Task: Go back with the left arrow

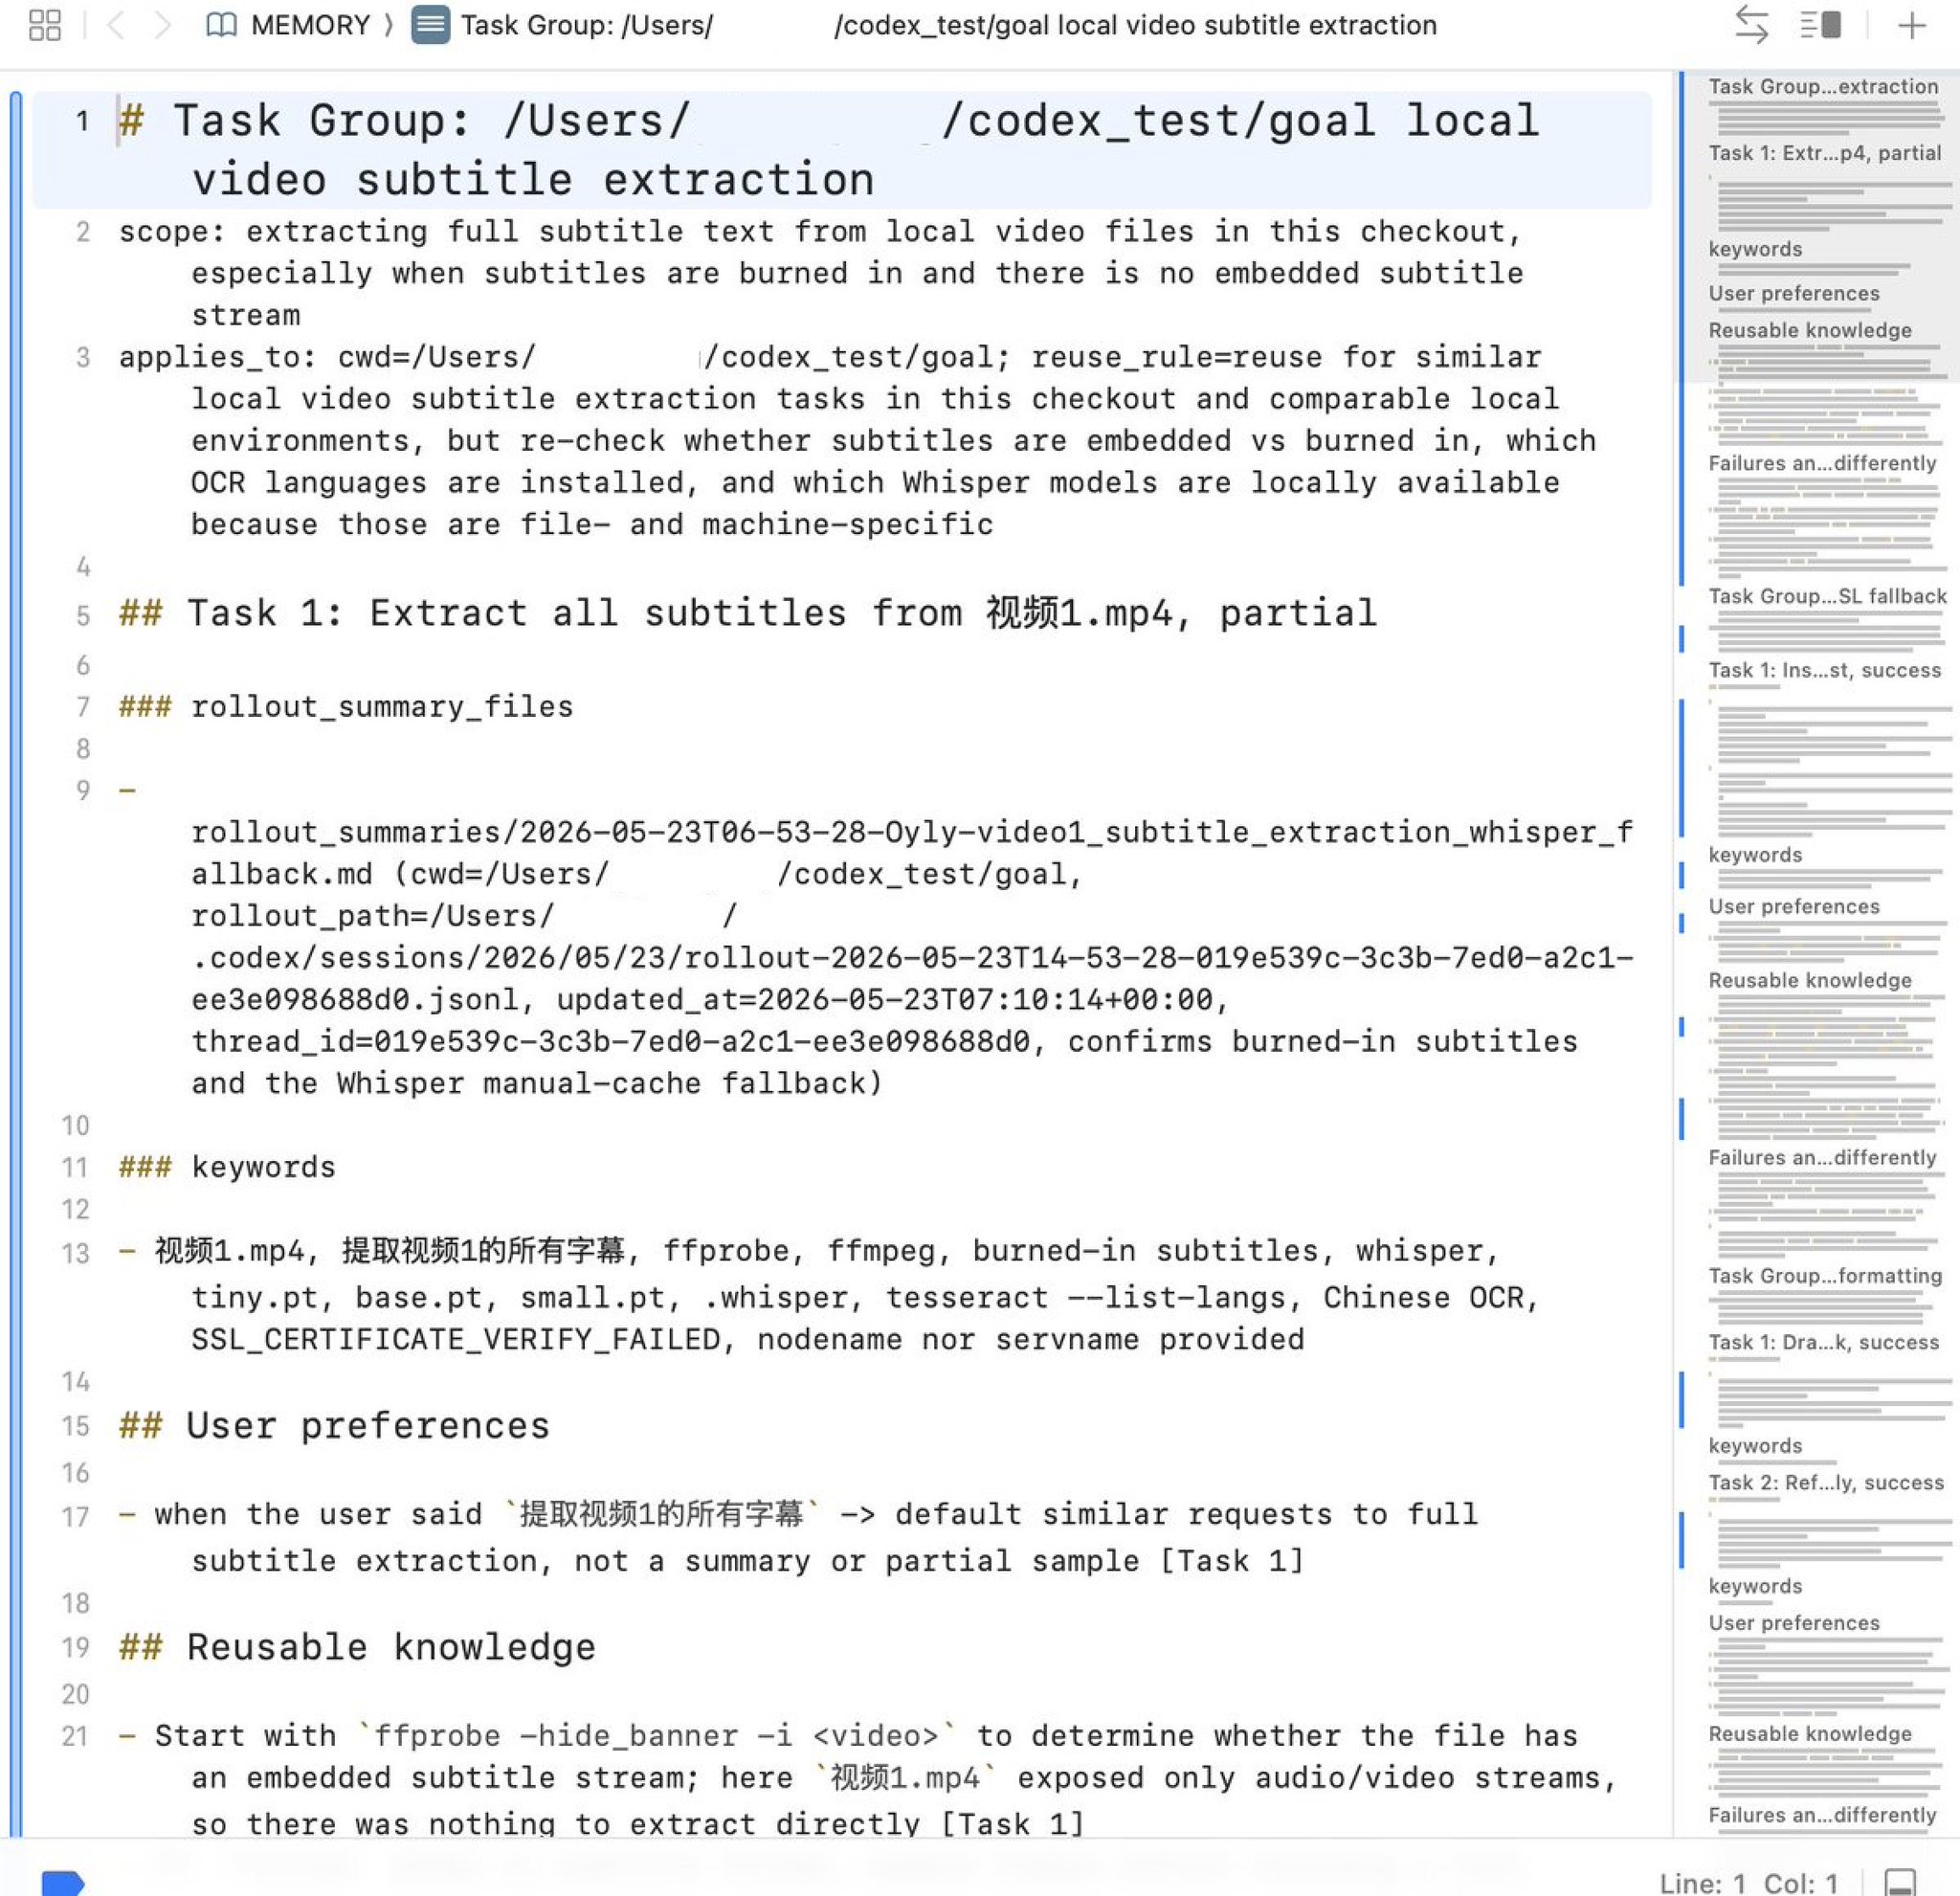Action: (116, 25)
